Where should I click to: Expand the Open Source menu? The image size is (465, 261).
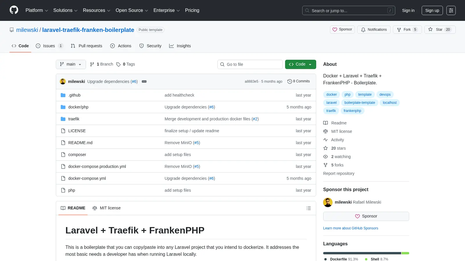coord(132,10)
